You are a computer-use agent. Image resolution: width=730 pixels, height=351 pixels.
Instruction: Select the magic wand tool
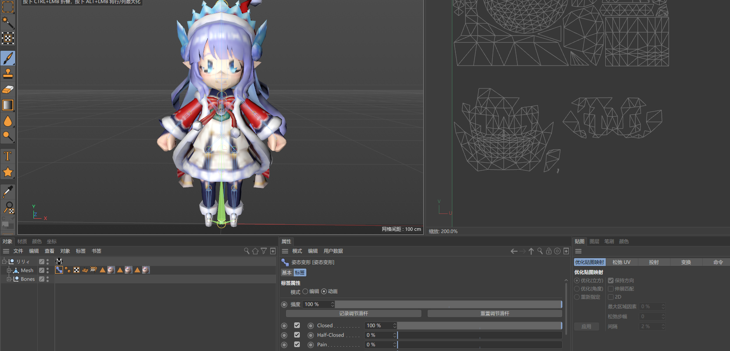[8, 23]
